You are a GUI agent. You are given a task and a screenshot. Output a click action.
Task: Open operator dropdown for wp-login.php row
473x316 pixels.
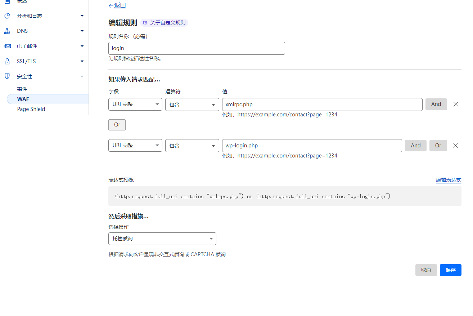[x=192, y=146]
